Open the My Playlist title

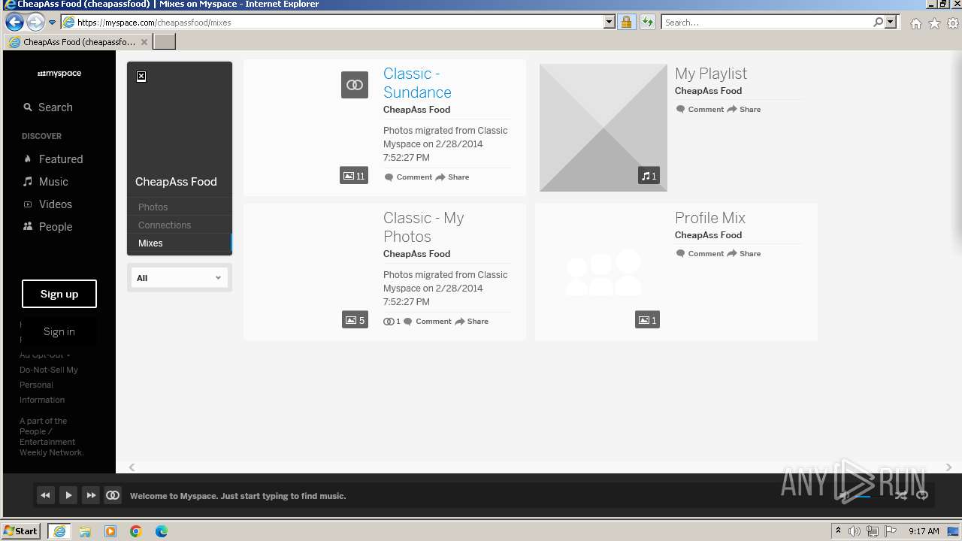[711, 74]
